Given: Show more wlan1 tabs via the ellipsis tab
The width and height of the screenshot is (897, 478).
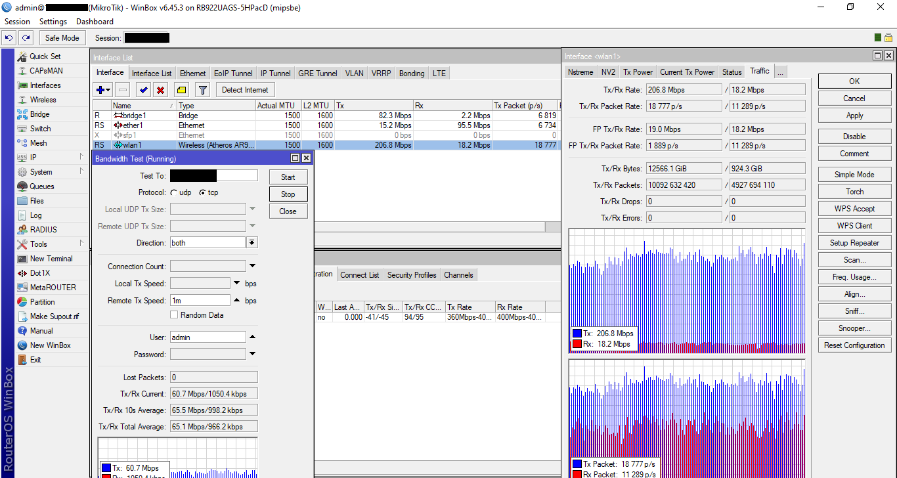Looking at the screenshot, I should click(780, 72).
